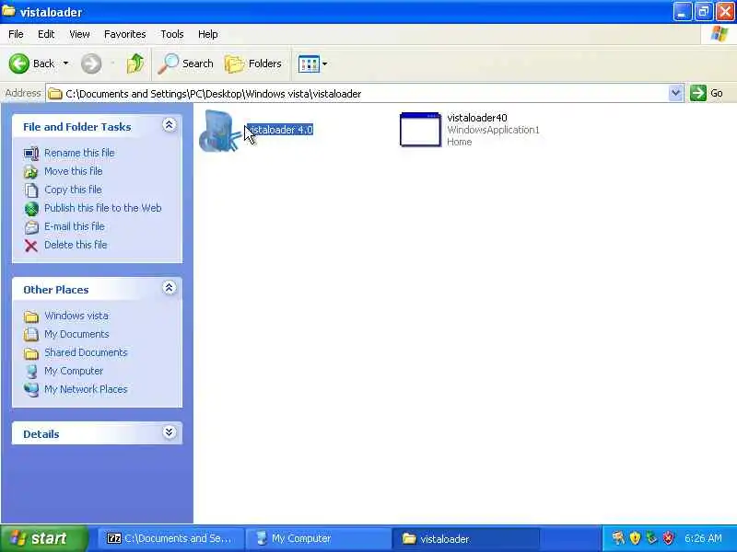
Task: Restore down the vistaloader window
Action: pos(704,12)
